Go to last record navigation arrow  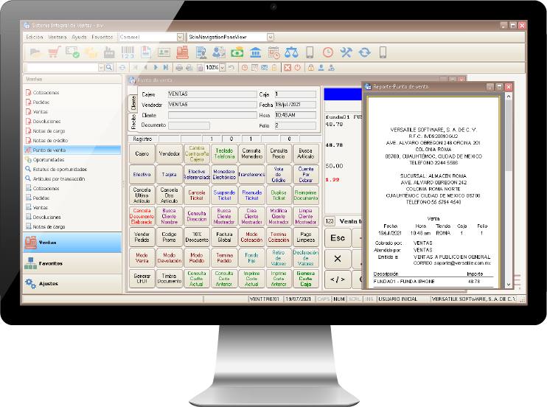point(166,68)
